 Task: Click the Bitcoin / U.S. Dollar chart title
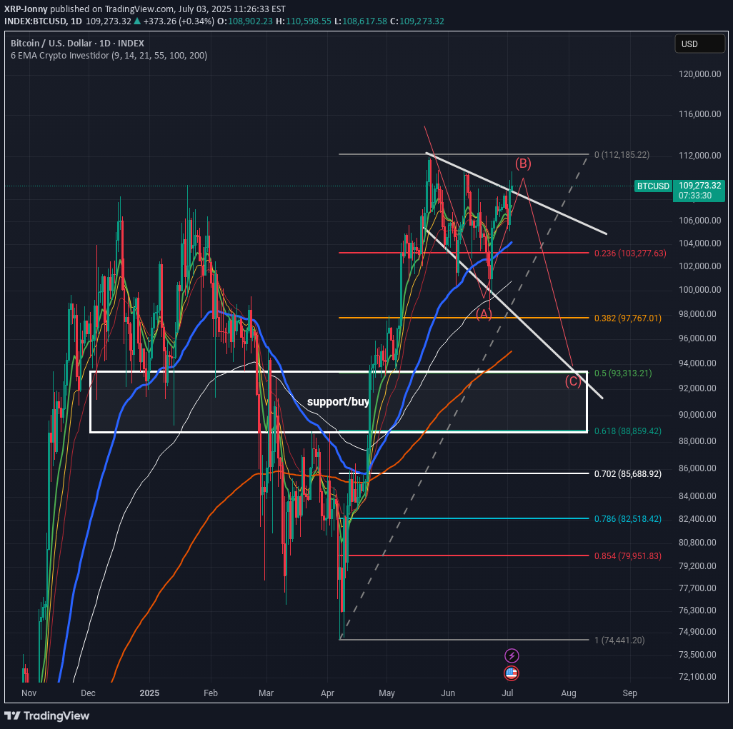(77, 43)
